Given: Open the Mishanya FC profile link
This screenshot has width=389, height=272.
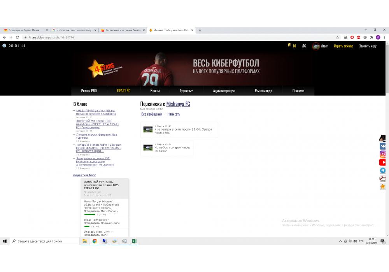Looking at the screenshot, I should point(178,104).
